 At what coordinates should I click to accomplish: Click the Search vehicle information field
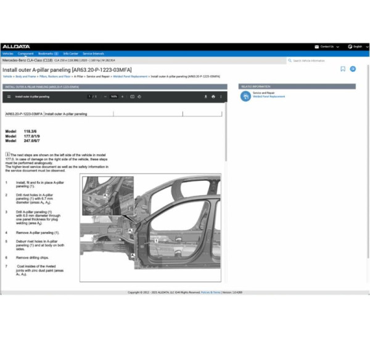tap(327, 60)
